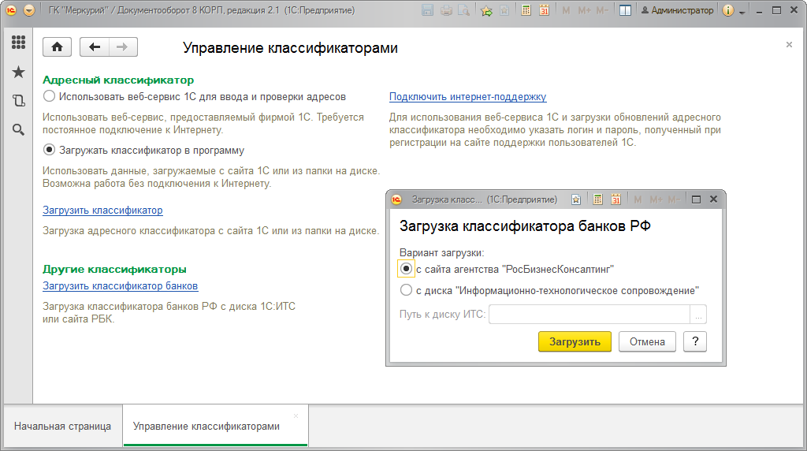Open dropdown arrow next to info icon
Image resolution: width=807 pixels, height=451 pixels.
click(x=742, y=11)
